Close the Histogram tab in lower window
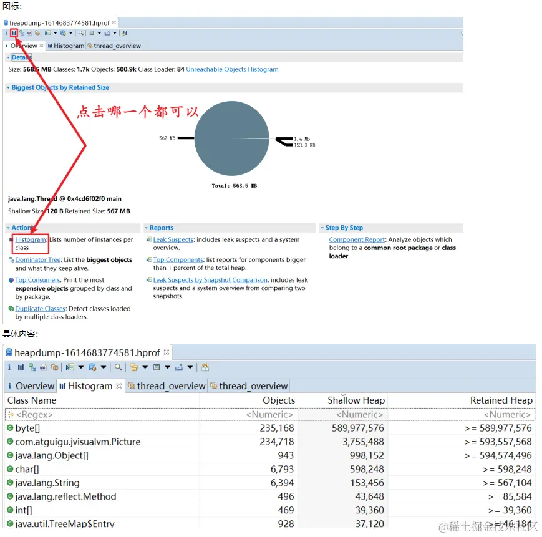The height and width of the screenshot is (537, 542). point(119,385)
